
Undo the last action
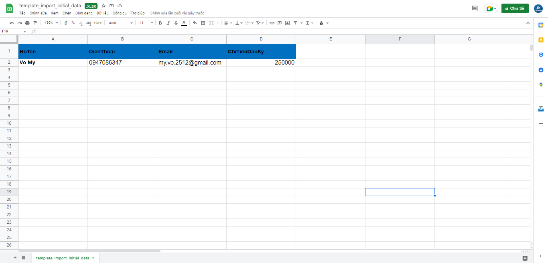pos(12,23)
